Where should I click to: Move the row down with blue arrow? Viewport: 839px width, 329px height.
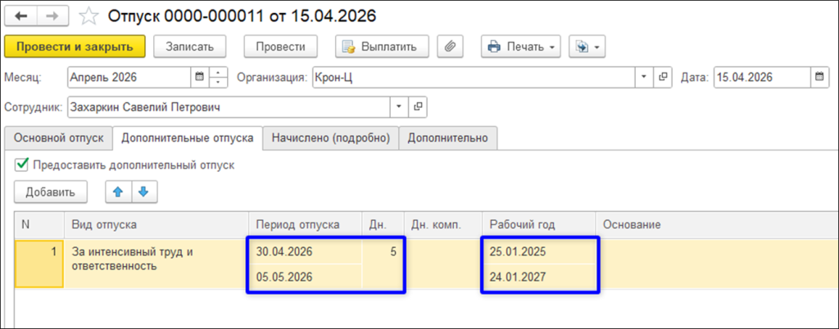143,193
